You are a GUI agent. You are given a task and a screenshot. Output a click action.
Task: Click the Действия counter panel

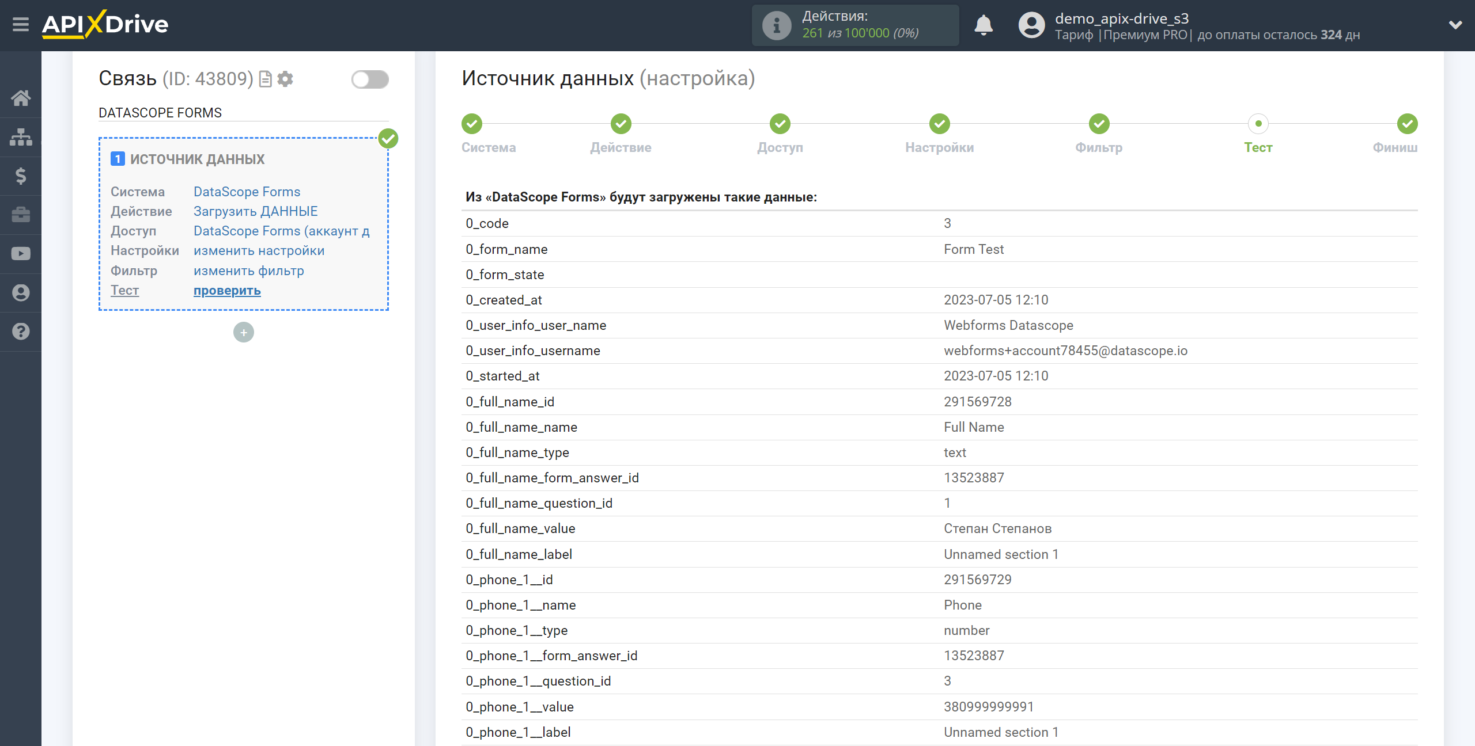point(855,25)
